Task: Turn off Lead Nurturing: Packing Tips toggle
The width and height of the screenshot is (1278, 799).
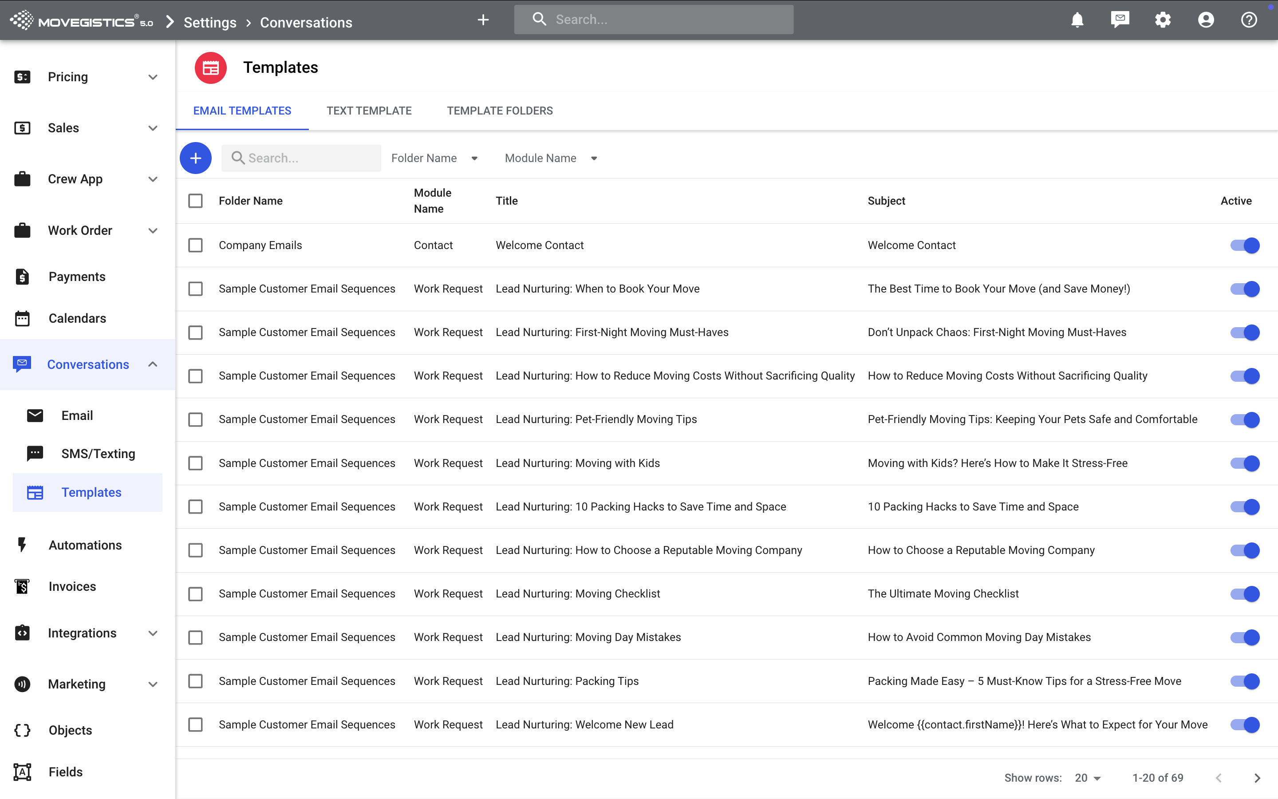Action: point(1245,681)
